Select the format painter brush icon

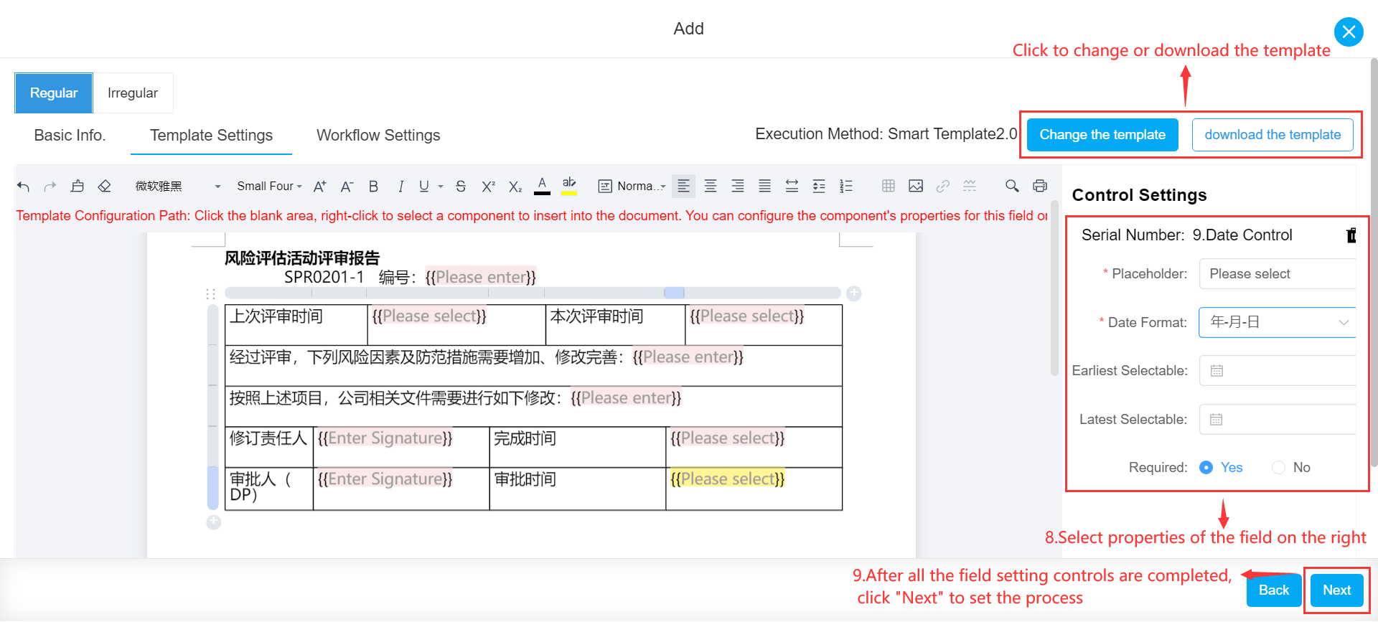(78, 187)
